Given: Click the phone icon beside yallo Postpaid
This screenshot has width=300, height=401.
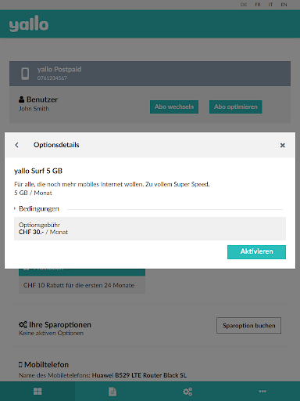Looking at the screenshot, I should pos(25,74).
